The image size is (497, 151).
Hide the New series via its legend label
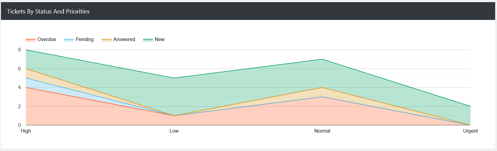[x=159, y=40]
